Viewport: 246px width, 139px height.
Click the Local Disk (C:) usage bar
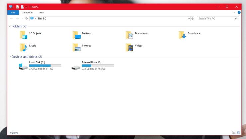tap(45, 66)
